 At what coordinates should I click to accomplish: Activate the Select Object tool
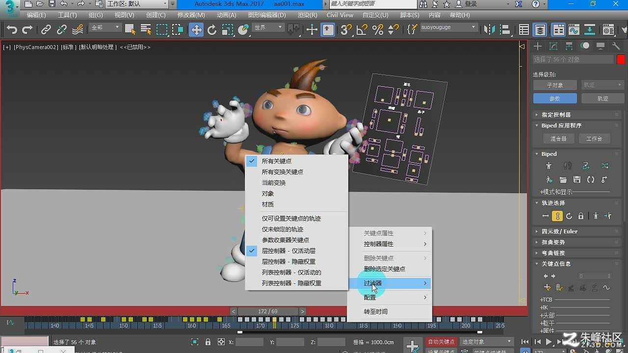pos(130,30)
